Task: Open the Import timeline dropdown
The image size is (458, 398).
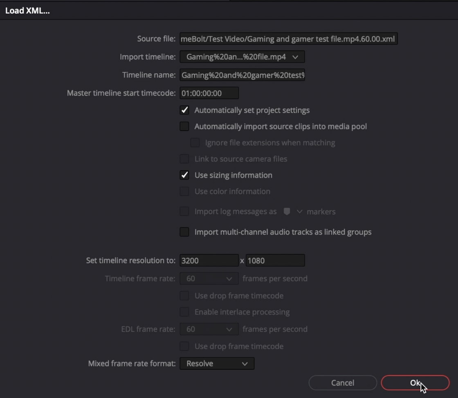Action: click(x=242, y=57)
